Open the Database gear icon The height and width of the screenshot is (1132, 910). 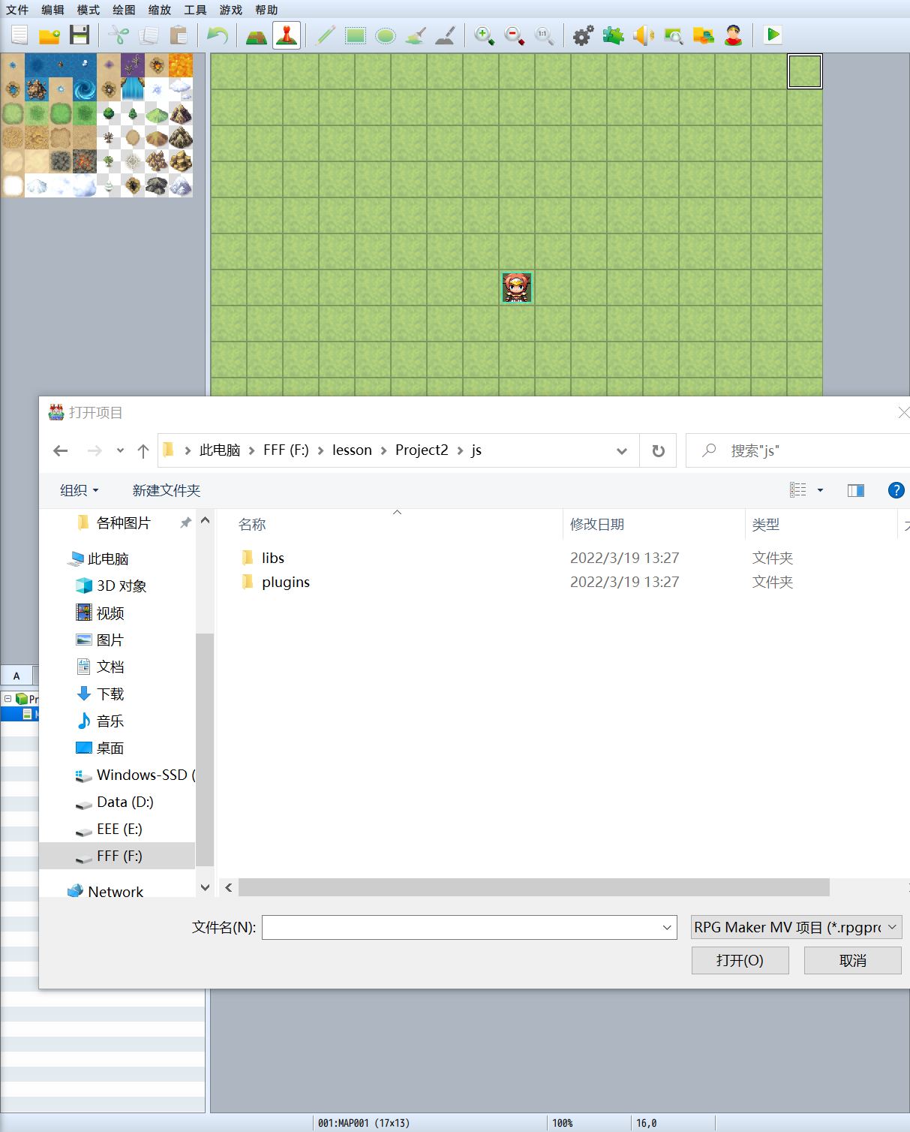point(584,35)
